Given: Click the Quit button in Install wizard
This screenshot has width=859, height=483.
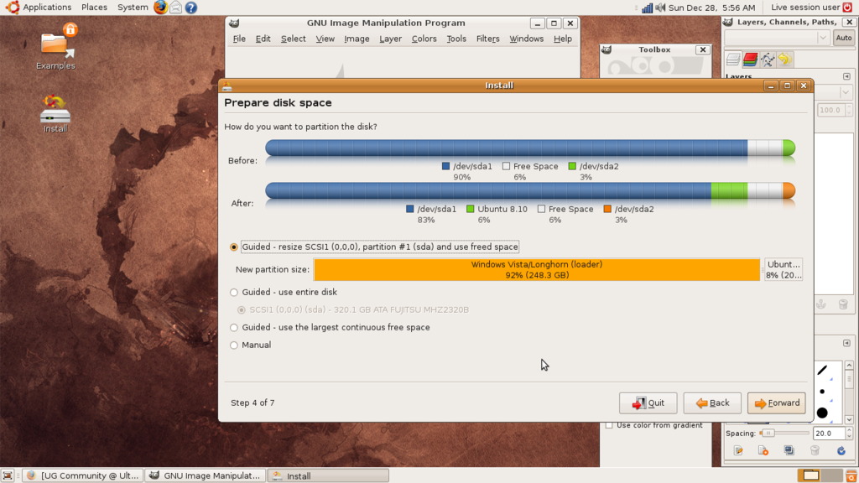Looking at the screenshot, I should point(648,403).
